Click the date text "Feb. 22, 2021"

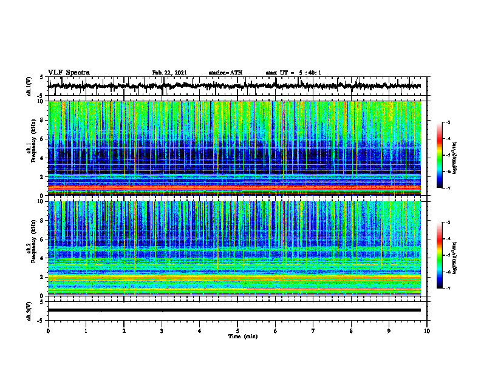pos(169,73)
